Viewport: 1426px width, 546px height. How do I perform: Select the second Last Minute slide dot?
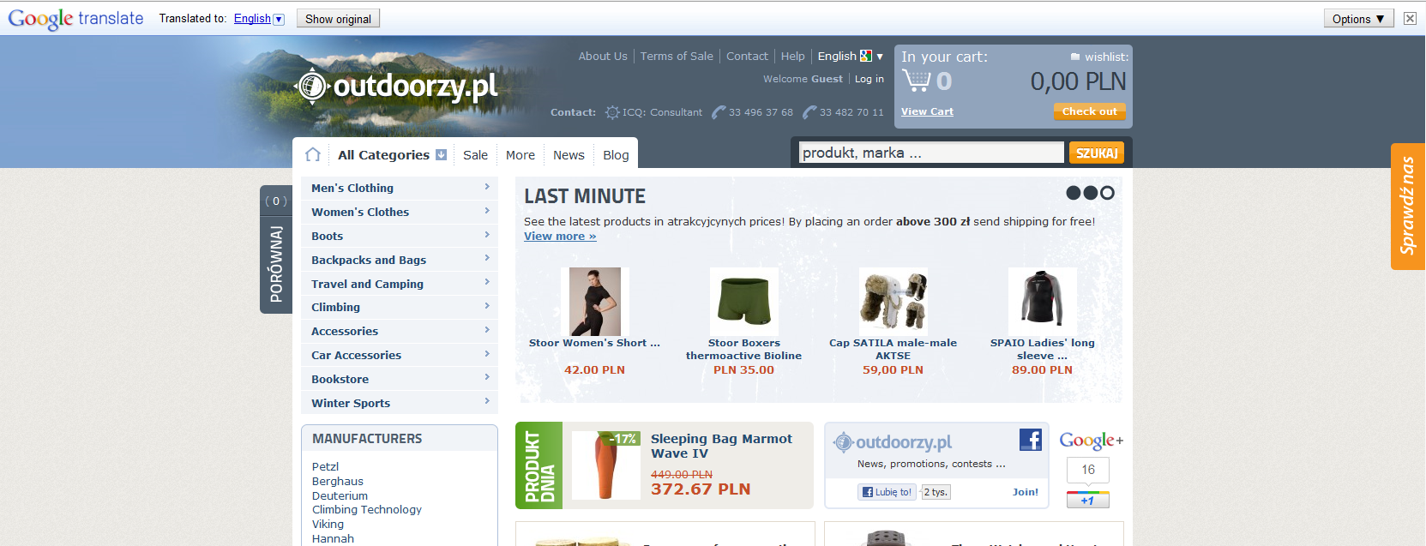pyautogui.click(x=1090, y=193)
